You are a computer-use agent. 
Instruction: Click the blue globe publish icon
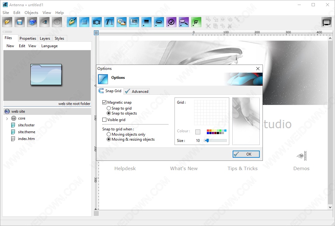(32, 22)
